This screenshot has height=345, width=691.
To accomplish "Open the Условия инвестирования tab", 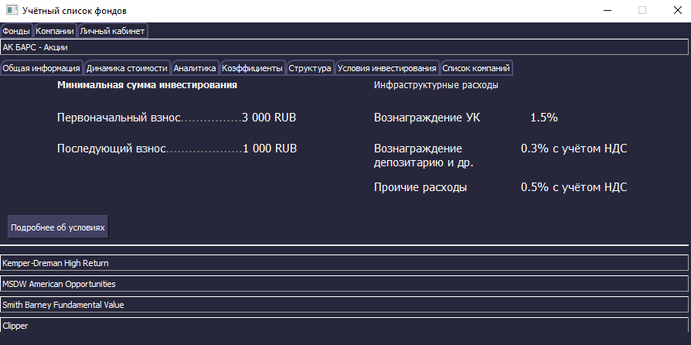I will 387,68.
